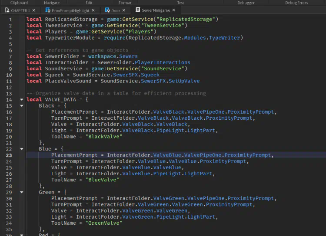The height and width of the screenshot is (236, 326).
Task: Click TypeWriter in the require statement
Action: click(x=224, y=38)
